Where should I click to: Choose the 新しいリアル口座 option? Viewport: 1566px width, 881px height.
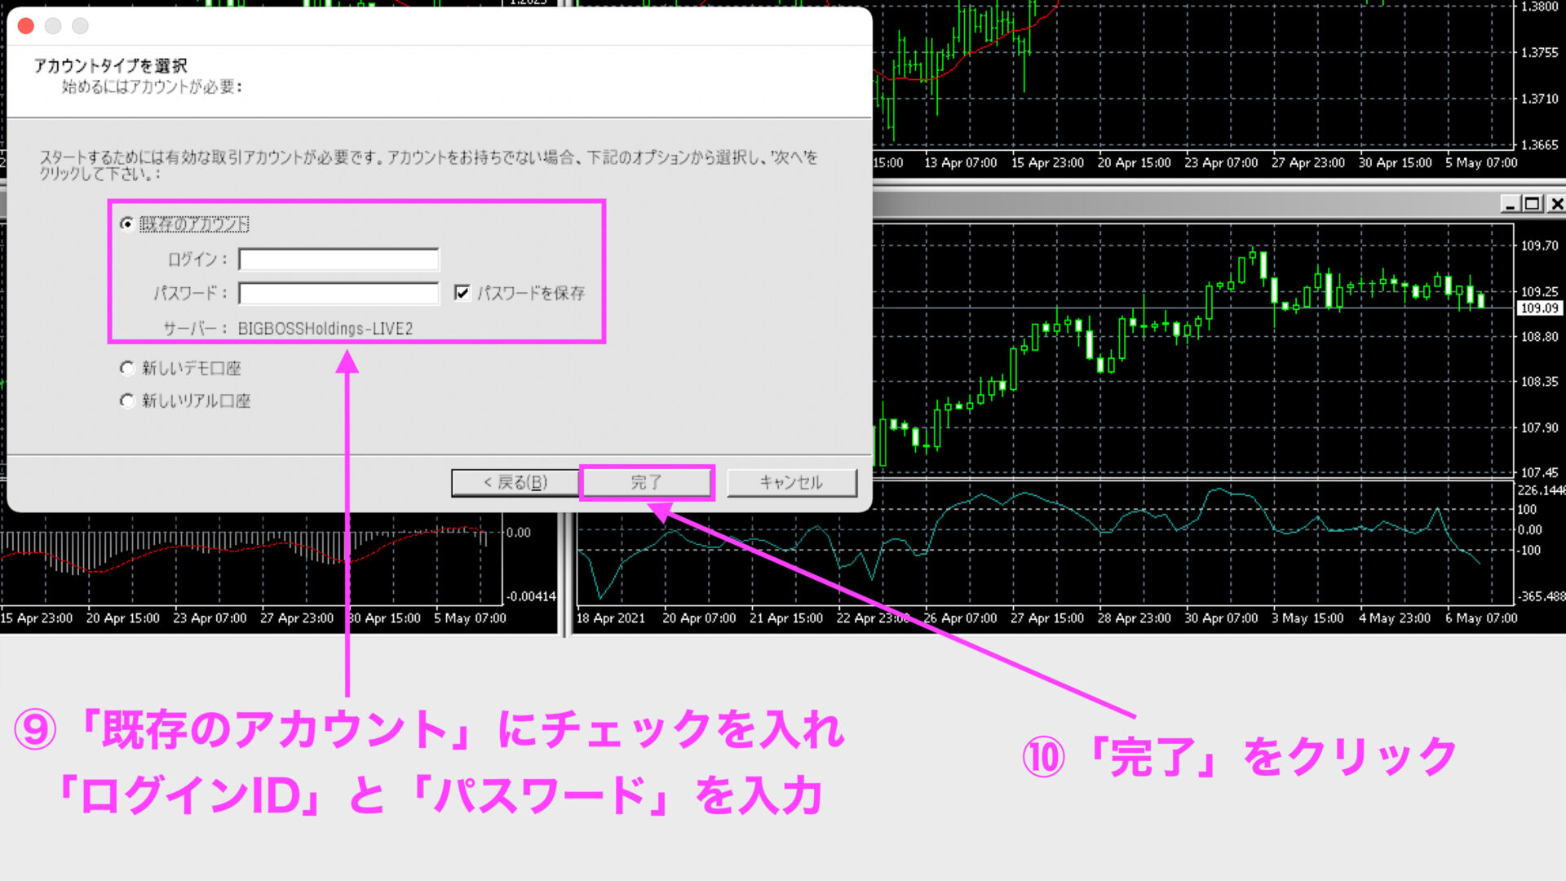pos(126,401)
